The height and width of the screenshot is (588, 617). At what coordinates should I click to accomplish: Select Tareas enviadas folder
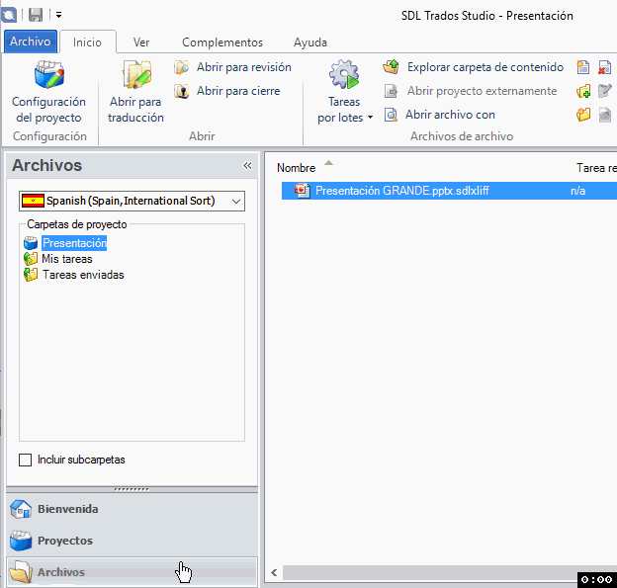(83, 275)
